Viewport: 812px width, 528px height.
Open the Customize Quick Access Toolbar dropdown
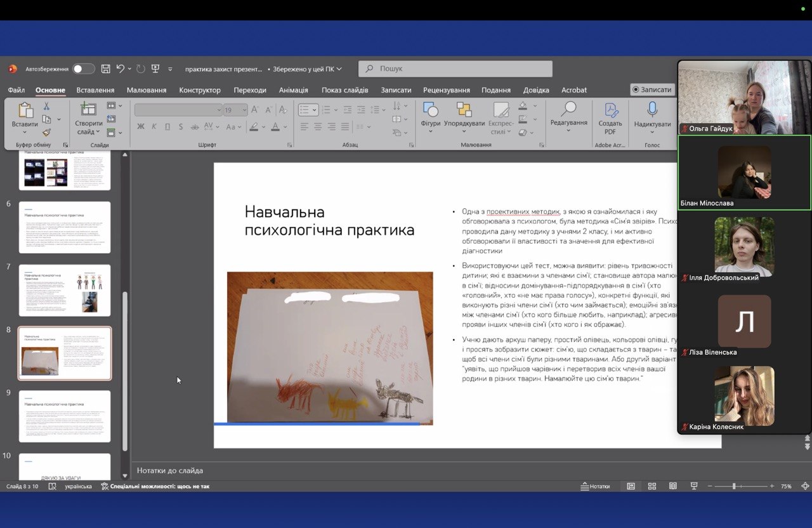(170, 69)
